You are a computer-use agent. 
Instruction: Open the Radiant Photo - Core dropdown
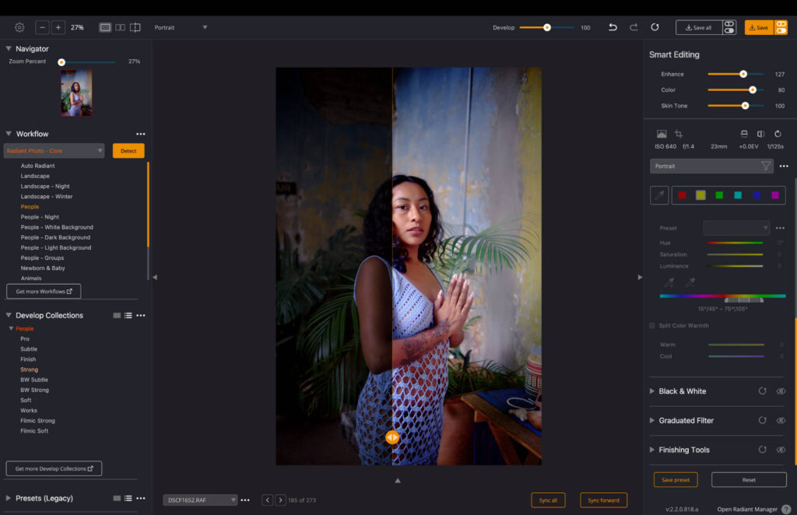tap(54, 151)
